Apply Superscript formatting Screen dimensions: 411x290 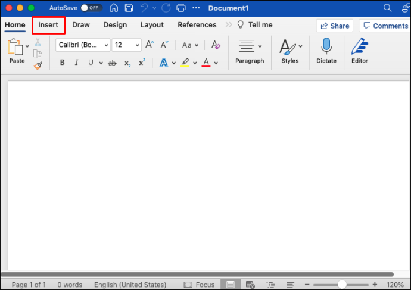click(x=142, y=63)
